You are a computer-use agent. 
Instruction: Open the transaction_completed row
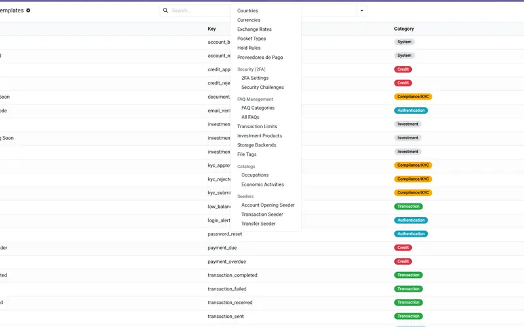coord(233,275)
